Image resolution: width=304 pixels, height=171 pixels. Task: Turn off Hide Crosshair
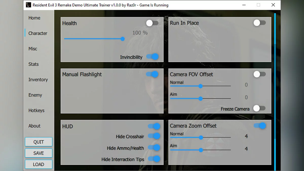pyautogui.click(x=154, y=136)
